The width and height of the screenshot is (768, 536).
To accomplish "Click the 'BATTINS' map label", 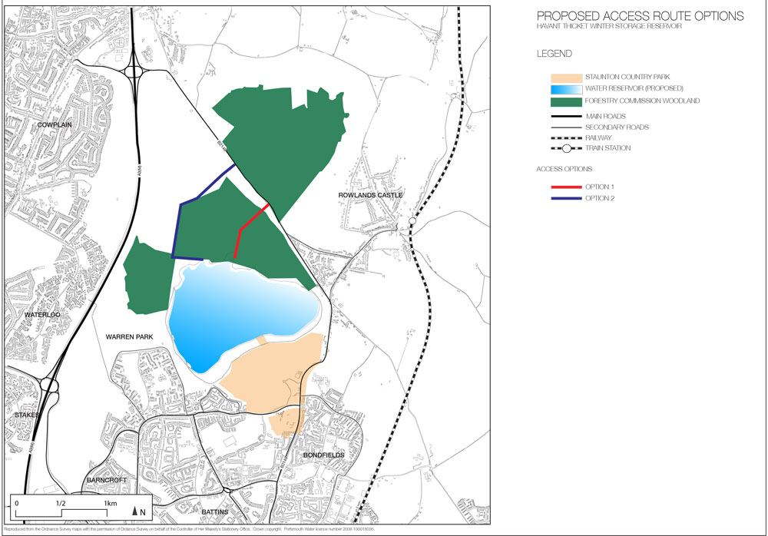I will tap(215, 512).
